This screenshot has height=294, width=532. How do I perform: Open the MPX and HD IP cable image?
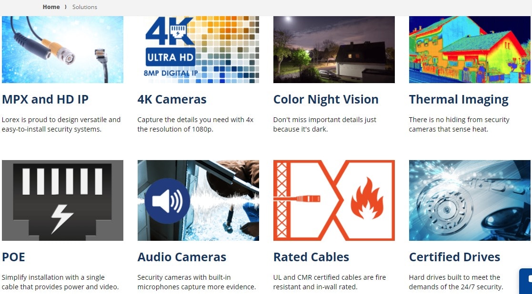coord(62,49)
